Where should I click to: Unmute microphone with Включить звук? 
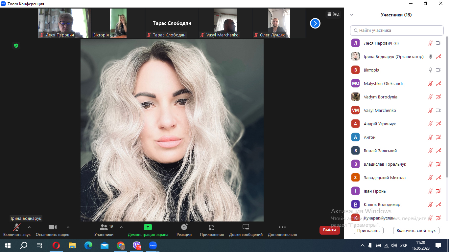[17, 227]
